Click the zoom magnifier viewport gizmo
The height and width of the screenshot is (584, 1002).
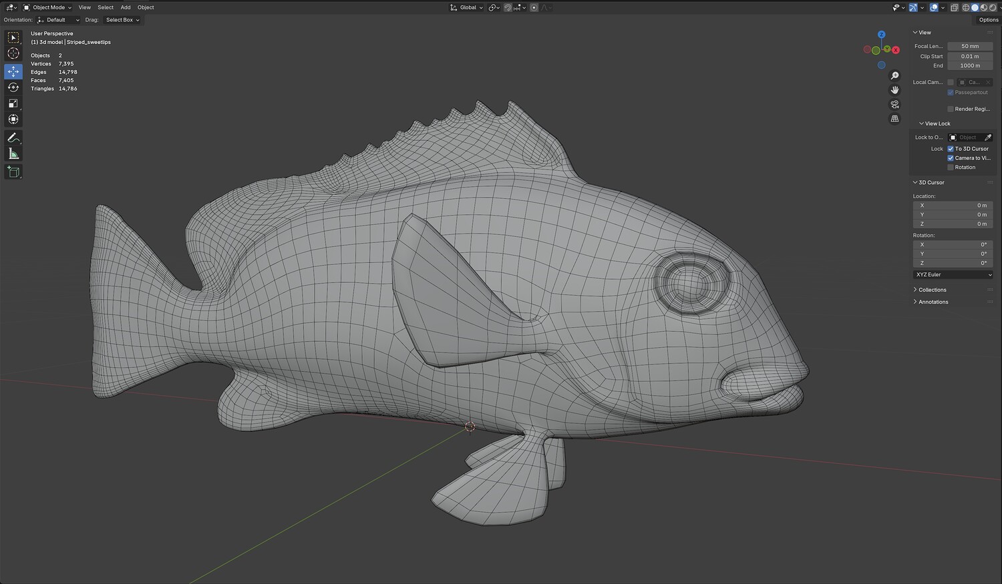895,76
